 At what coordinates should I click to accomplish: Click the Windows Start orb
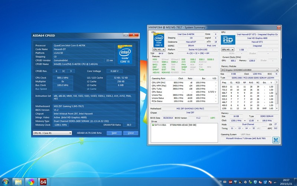pos(5,182)
